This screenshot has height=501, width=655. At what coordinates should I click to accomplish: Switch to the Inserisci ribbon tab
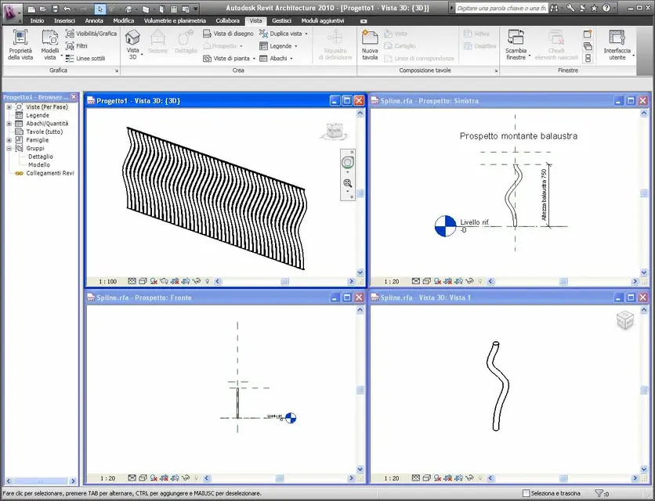65,20
